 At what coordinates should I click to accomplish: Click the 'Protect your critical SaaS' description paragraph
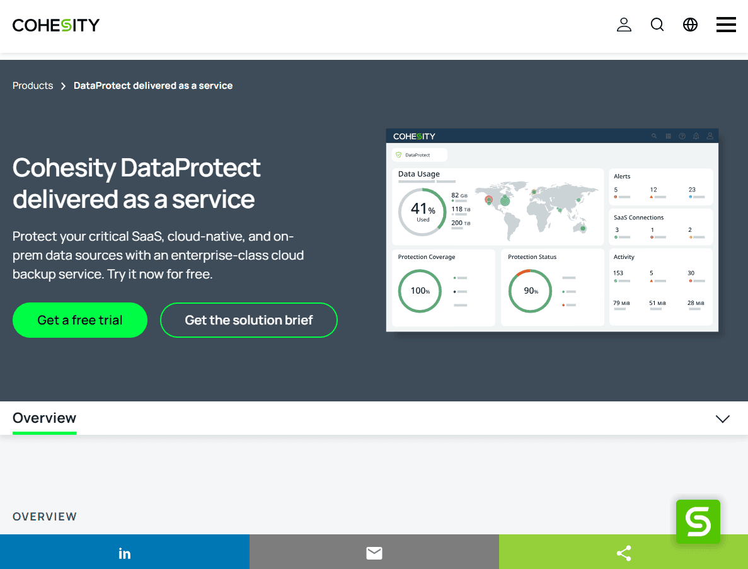click(158, 255)
